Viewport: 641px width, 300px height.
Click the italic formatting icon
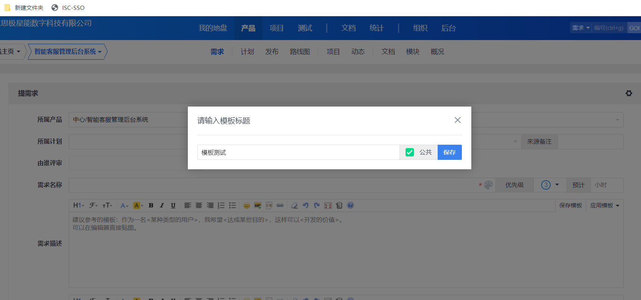[162, 206]
